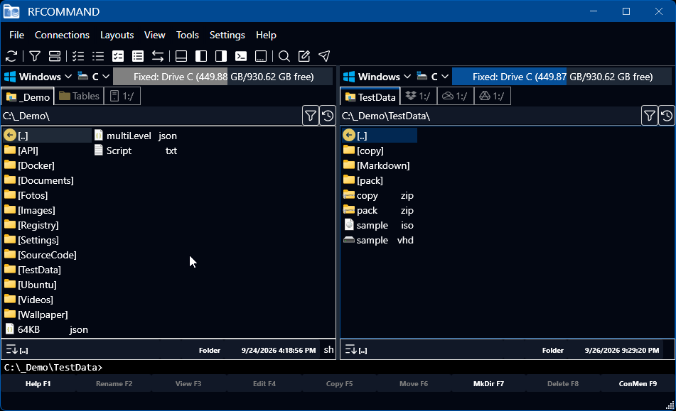Image resolution: width=676 pixels, height=411 pixels.
Task: Toggle the filled details list icon
Action: pyautogui.click(x=138, y=56)
